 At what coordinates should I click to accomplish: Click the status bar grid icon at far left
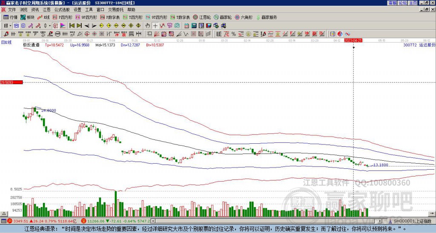(x=3, y=221)
